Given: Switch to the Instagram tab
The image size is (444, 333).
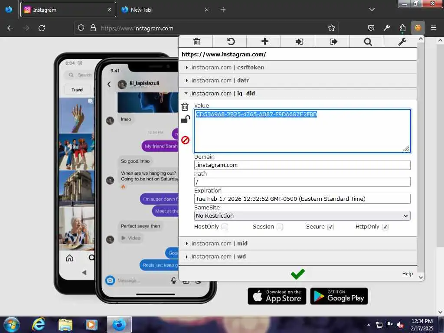Looking at the screenshot, I should point(68,10).
